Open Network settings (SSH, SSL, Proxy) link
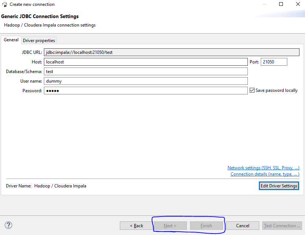The image size is (305, 235). coord(263,168)
